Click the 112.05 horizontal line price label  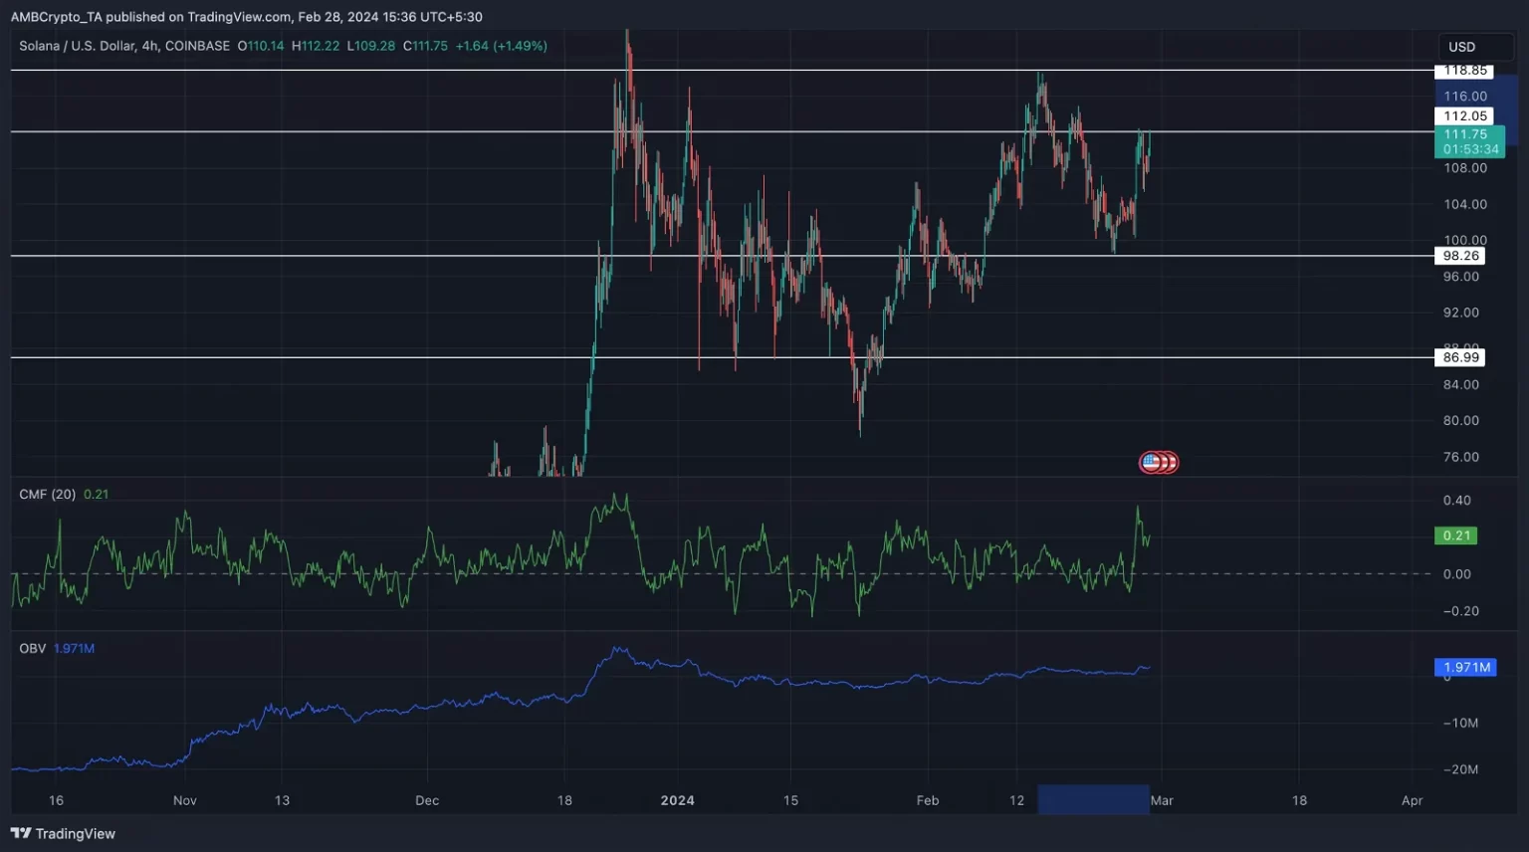click(1464, 116)
